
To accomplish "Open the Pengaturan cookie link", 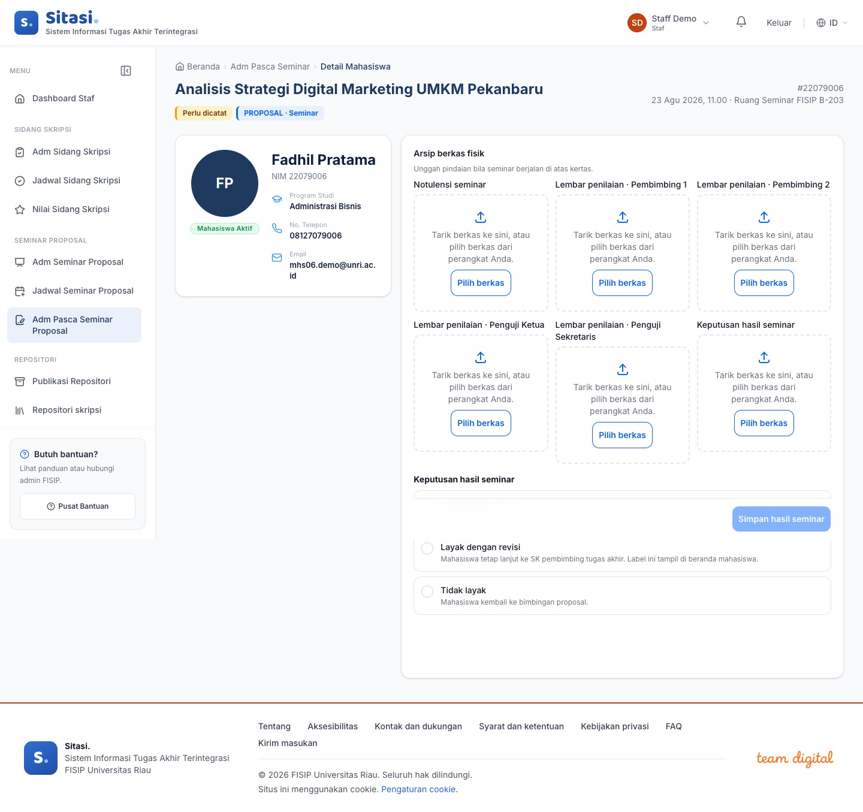I will click(x=418, y=789).
